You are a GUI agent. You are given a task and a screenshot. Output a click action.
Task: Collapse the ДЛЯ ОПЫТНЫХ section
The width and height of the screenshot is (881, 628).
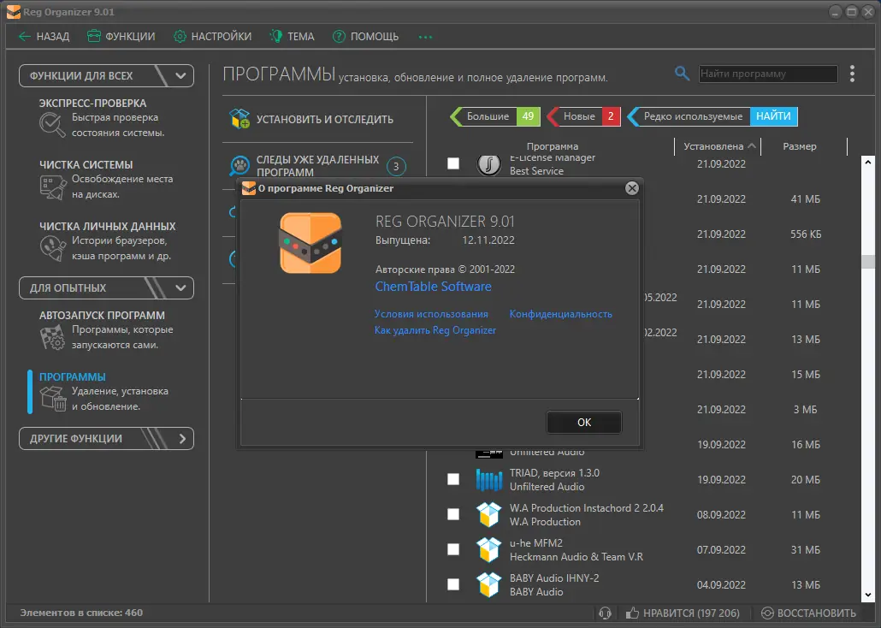click(179, 287)
